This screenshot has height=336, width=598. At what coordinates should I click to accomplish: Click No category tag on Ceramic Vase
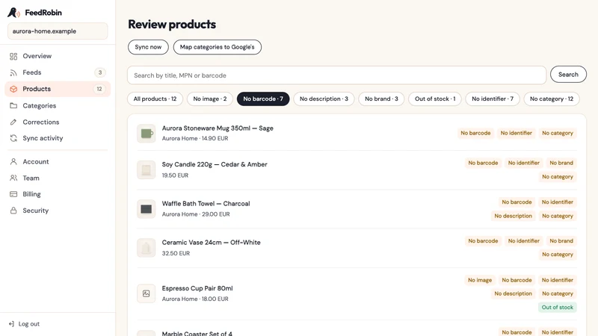pyautogui.click(x=557, y=255)
